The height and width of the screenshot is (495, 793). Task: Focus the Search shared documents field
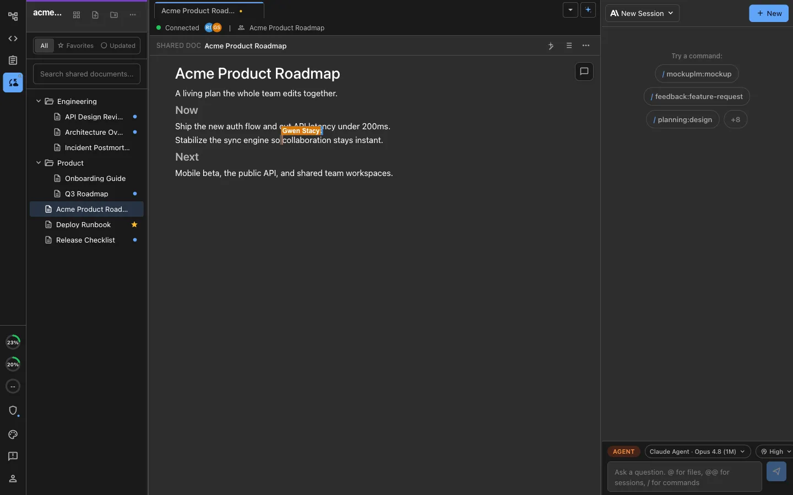(86, 74)
